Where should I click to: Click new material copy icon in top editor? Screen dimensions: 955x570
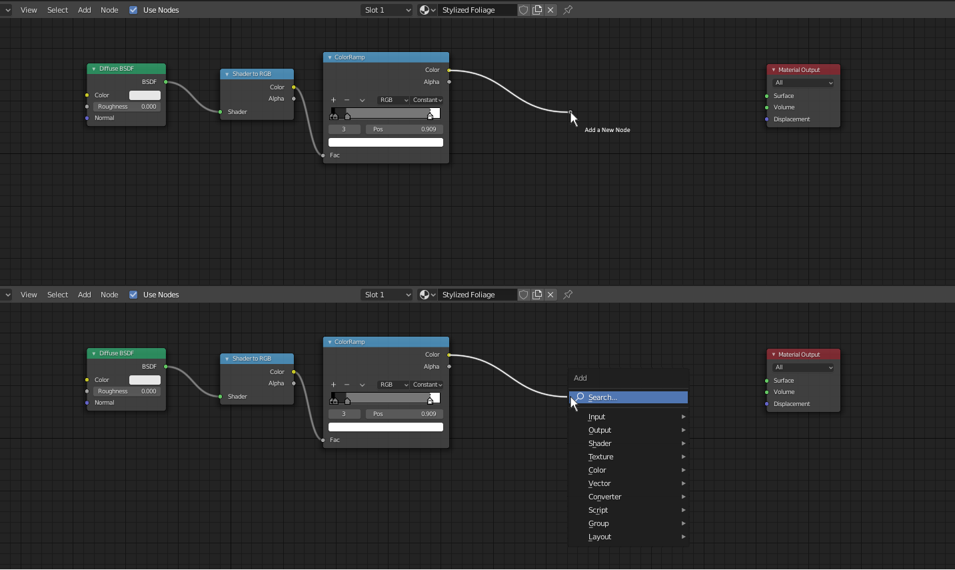pos(537,10)
